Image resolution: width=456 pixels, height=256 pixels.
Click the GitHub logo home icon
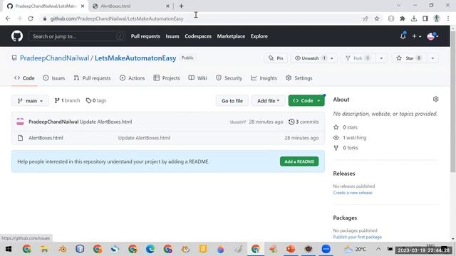pos(17,36)
